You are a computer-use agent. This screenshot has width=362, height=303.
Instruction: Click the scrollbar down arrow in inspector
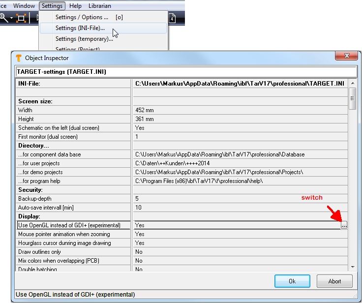(352, 267)
